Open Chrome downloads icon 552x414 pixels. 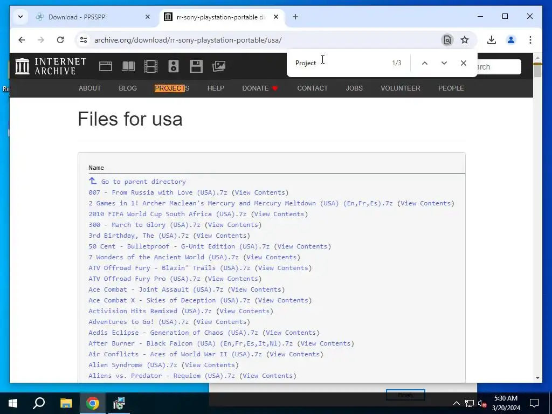(x=492, y=40)
